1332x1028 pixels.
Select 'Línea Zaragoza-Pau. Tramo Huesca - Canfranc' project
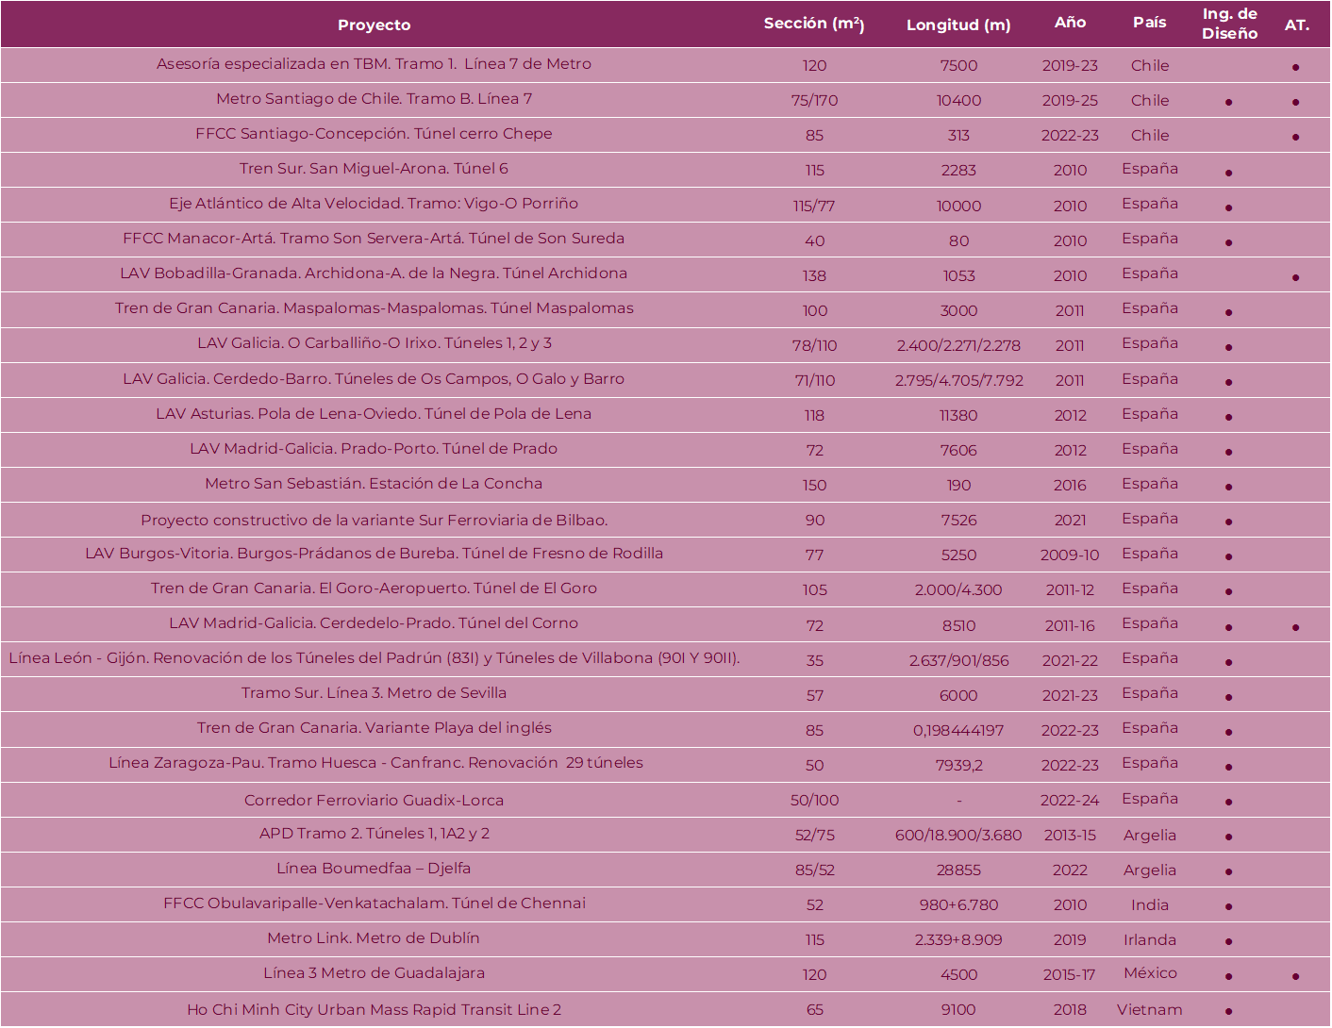(375, 763)
